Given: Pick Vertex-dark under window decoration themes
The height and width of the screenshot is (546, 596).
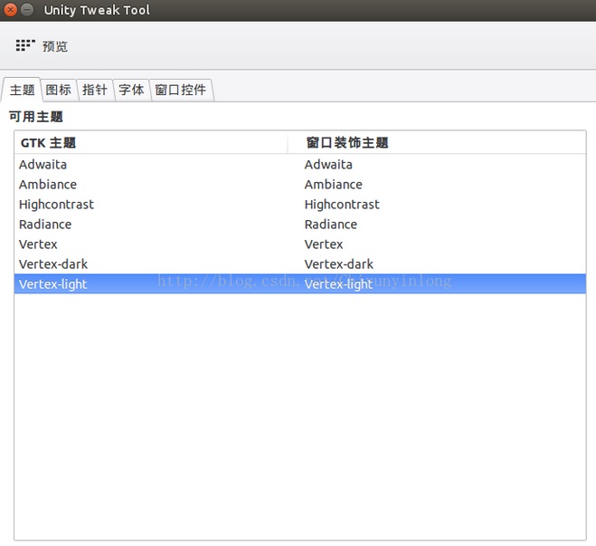Looking at the screenshot, I should click(x=339, y=264).
